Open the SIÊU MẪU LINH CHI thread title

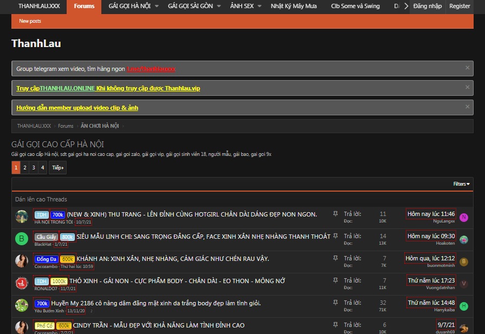(204, 237)
